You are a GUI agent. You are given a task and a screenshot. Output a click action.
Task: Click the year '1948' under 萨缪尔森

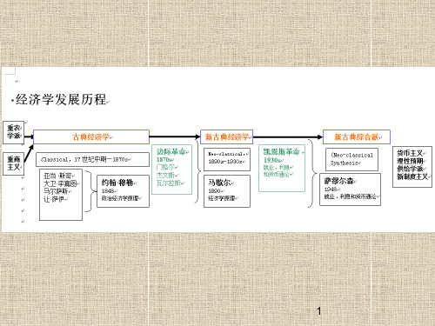(x=331, y=190)
